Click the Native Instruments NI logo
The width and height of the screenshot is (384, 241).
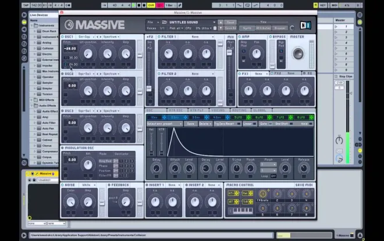tap(305, 25)
